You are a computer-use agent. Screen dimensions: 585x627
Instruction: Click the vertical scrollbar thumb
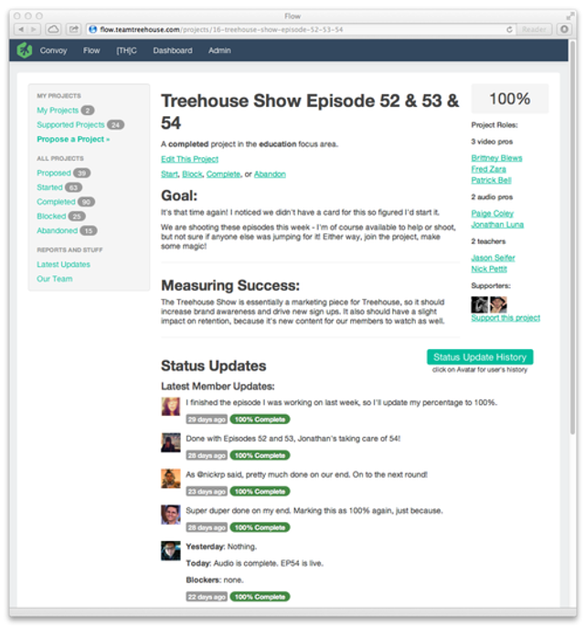point(572,238)
